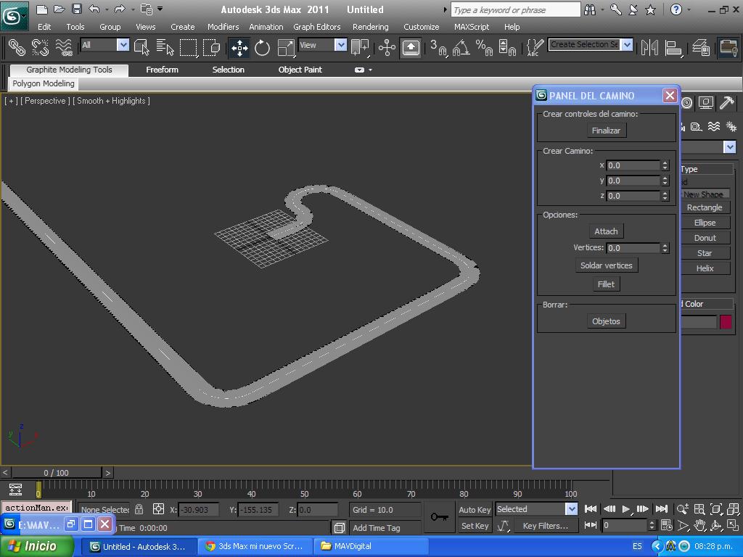
Task: Activate the Rotate tool in toolbar
Action: pyautogui.click(x=262, y=48)
